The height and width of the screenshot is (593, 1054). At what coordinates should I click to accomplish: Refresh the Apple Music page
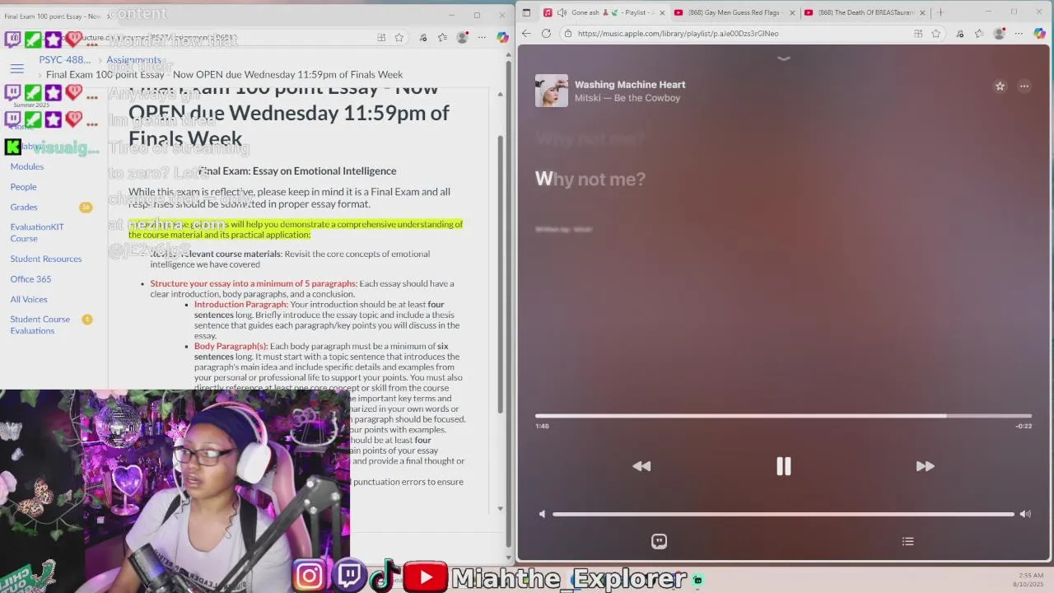(546, 34)
